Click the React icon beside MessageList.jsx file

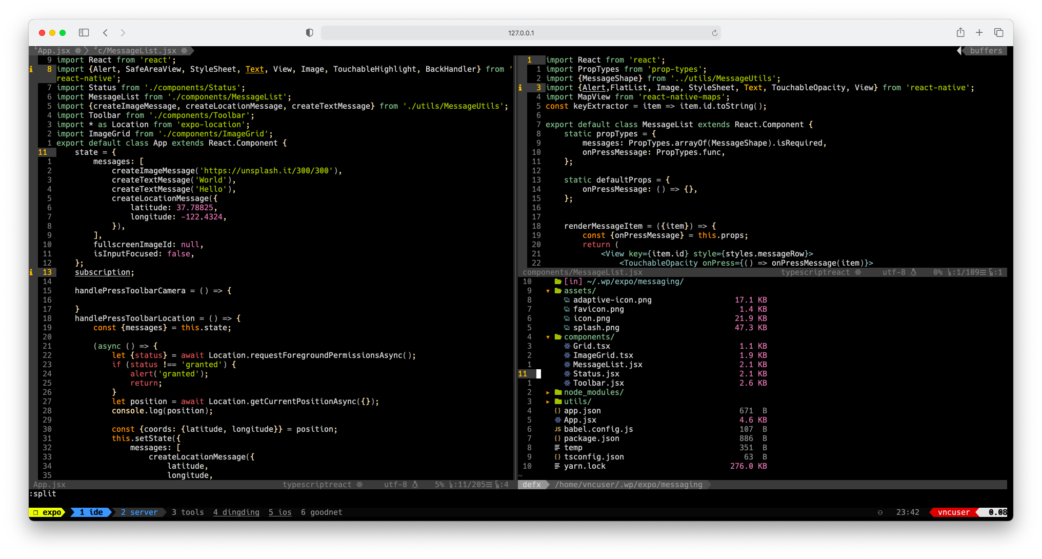567,365
